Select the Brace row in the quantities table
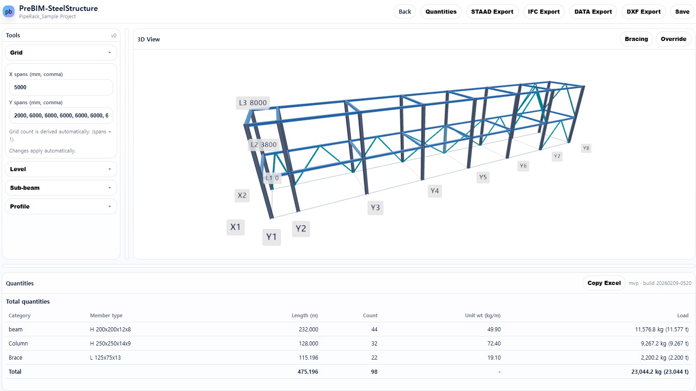Screen dimensions: 696x391 (x=182, y=357)
